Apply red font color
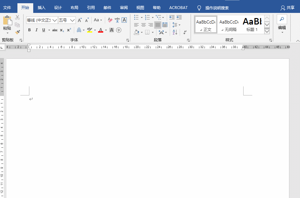The width and height of the screenshot is (300, 198). coord(101,30)
